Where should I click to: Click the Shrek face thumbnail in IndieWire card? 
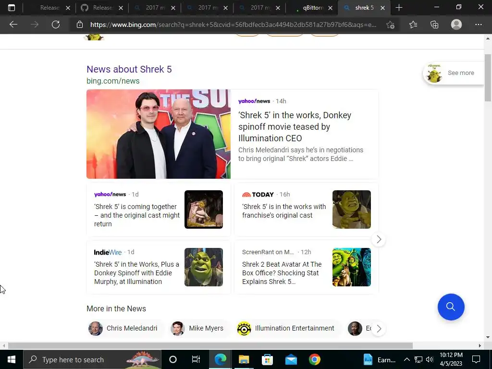click(204, 267)
